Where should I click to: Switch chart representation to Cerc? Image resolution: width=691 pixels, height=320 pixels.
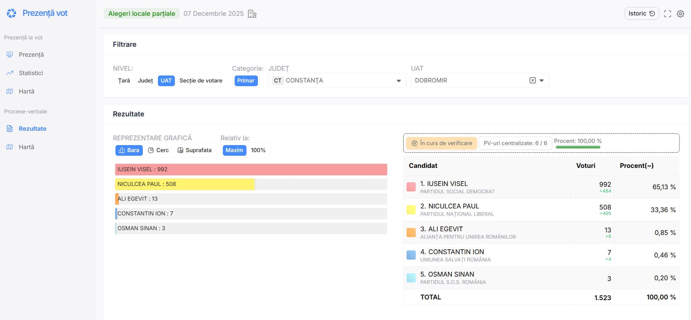158,150
